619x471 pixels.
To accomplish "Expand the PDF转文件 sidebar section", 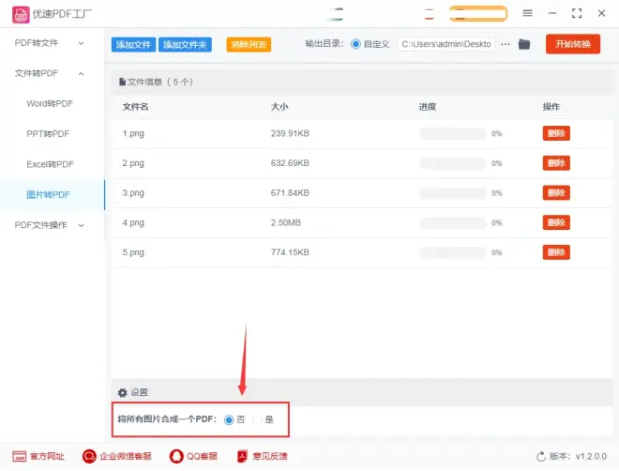I will pos(52,43).
